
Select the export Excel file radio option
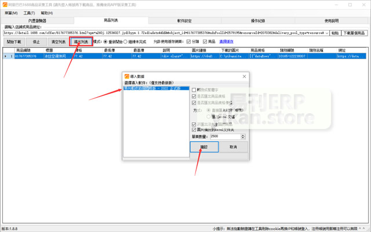209,115
